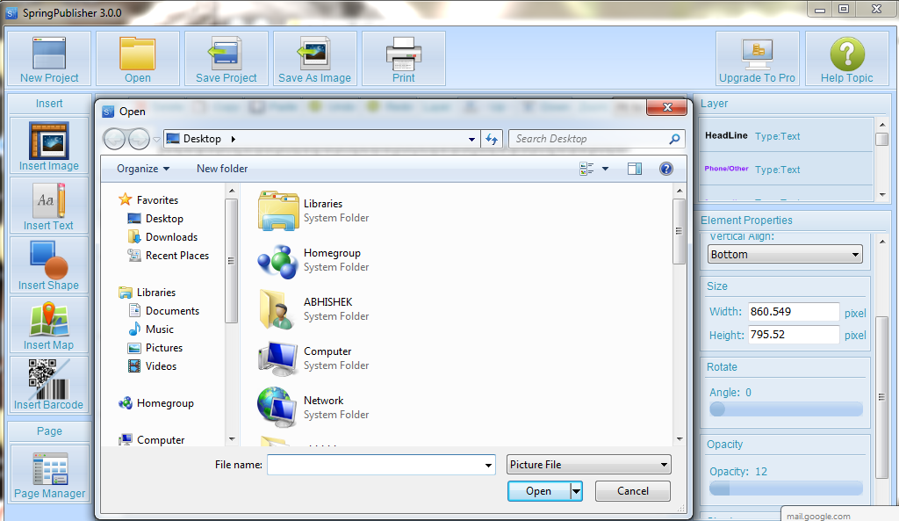
Task: Click the Upgrade To Pro icon
Action: pyautogui.click(x=757, y=59)
